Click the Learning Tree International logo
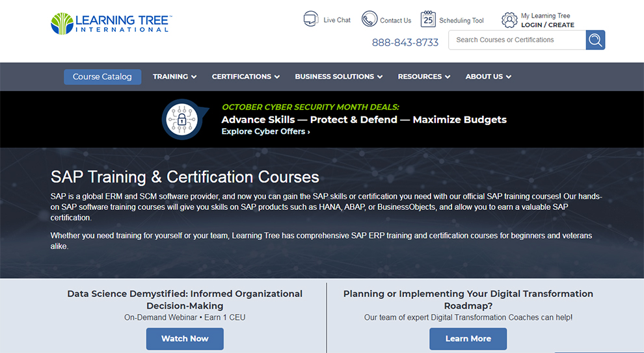This screenshot has width=644, height=353. click(111, 23)
